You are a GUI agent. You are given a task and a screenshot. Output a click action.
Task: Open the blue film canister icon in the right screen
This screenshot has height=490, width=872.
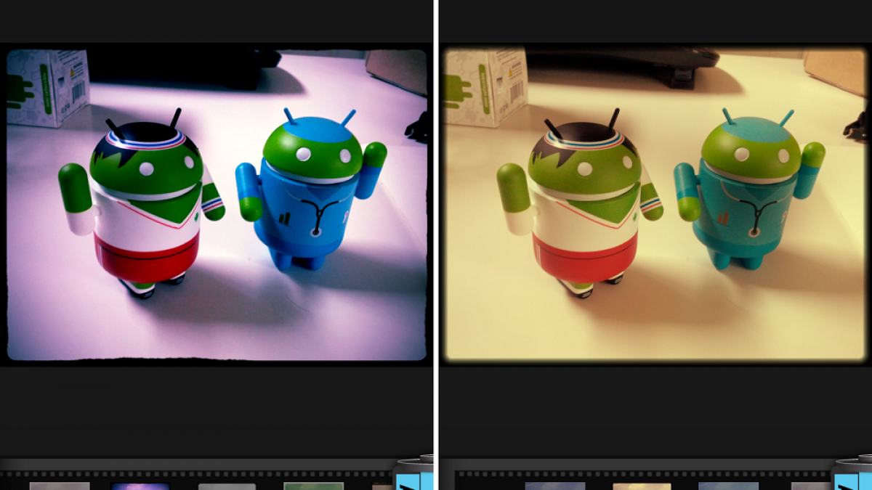click(x=853, y=473)
